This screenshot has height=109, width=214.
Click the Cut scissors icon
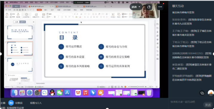(x=11, y=14)
